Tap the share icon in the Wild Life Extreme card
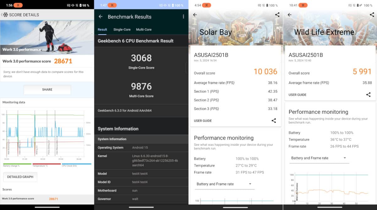The width and height of the screenshot is (377, 210). 368,95
